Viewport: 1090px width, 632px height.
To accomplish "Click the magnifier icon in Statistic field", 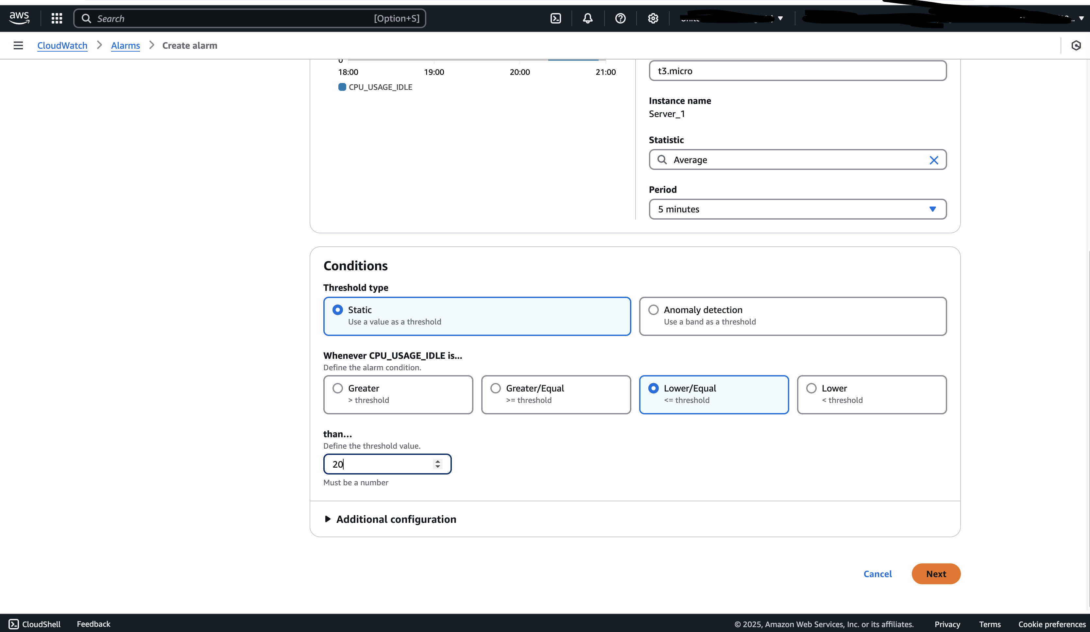I will pyautogui.click(x=662, y=160).
